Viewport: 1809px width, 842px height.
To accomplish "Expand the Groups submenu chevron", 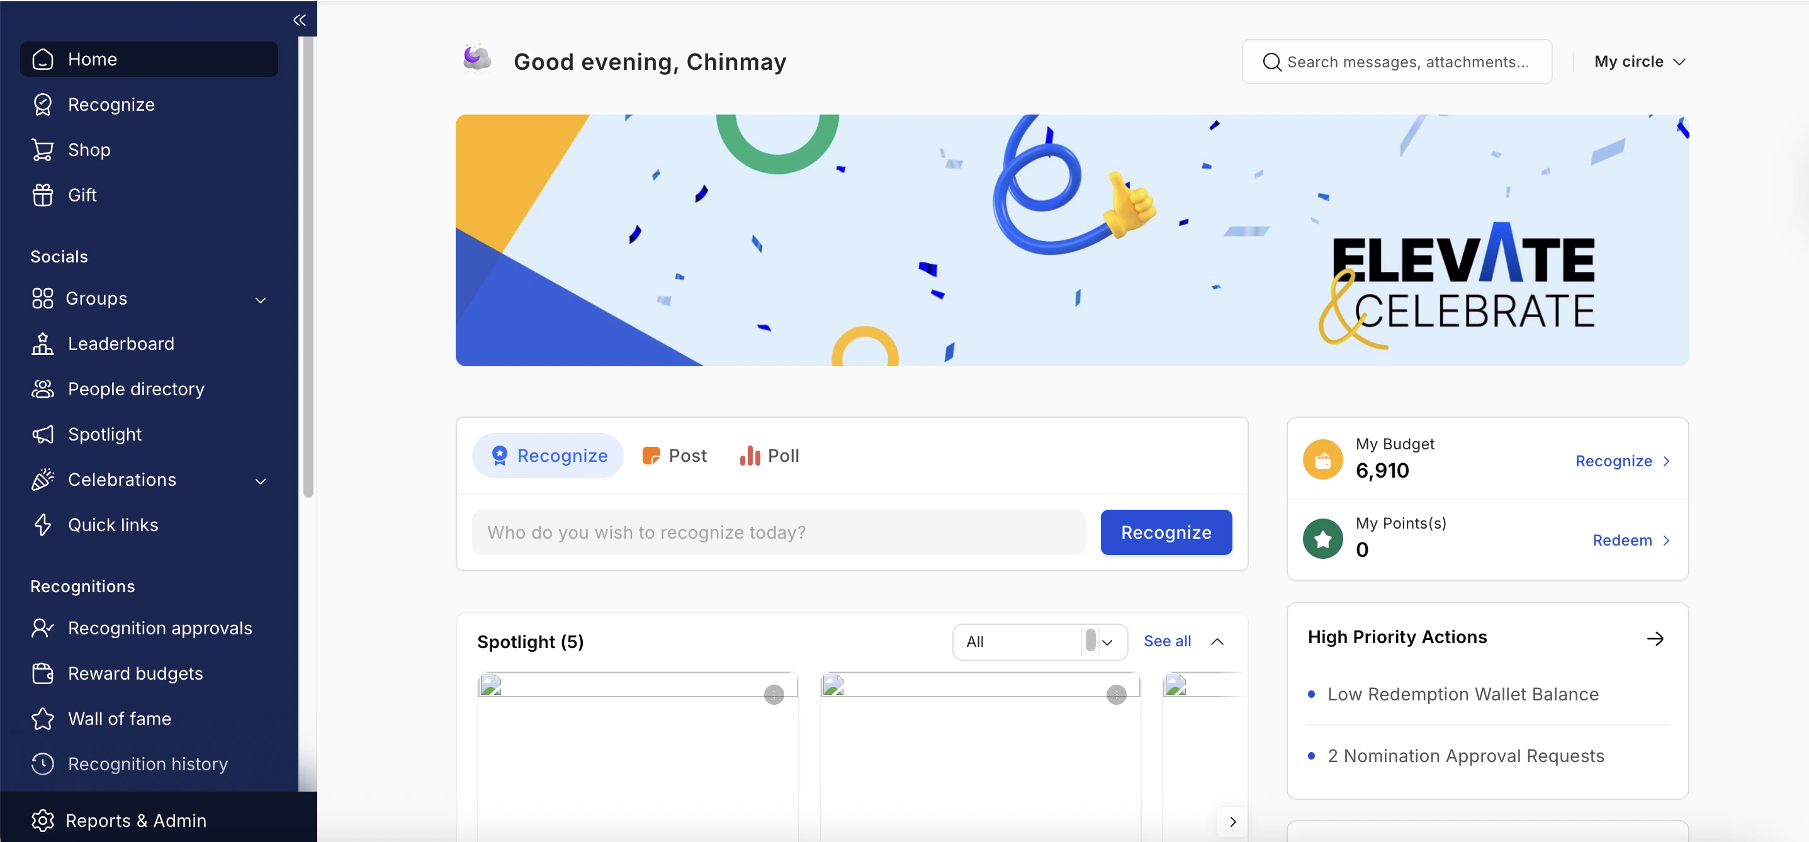I will coord(261,300).
